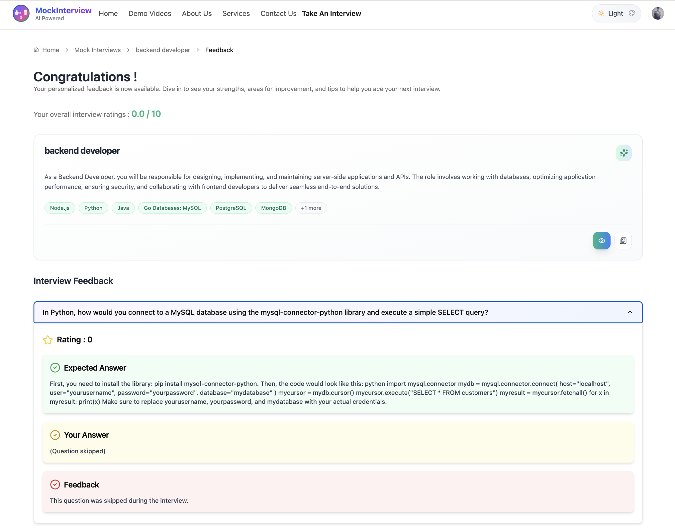Click the 0.0 / 10 overall rating
675x532 pixels.
[x=146, y=114]
